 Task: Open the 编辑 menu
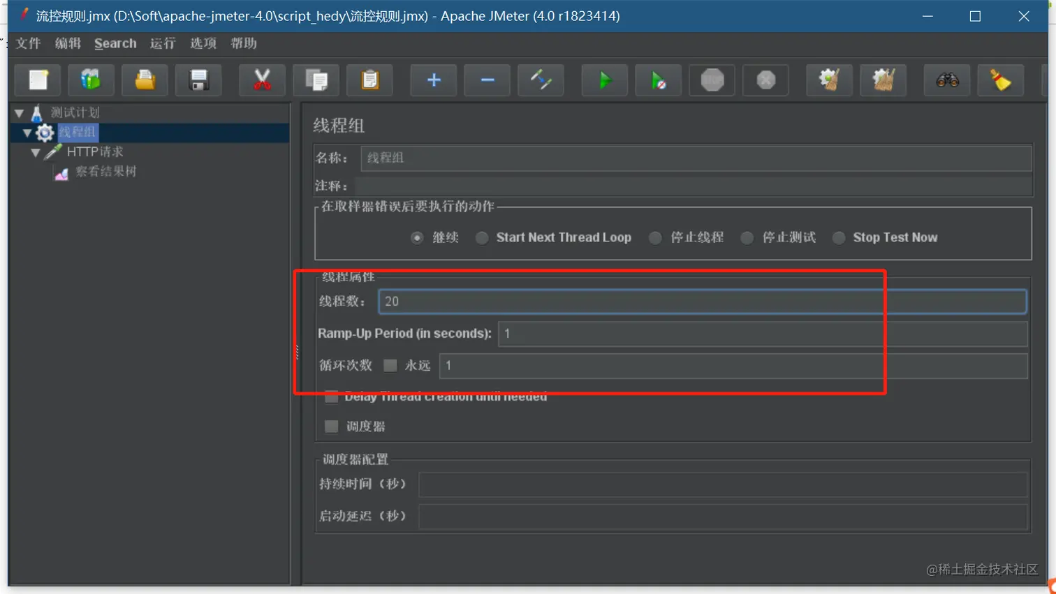tap(68, 43)
